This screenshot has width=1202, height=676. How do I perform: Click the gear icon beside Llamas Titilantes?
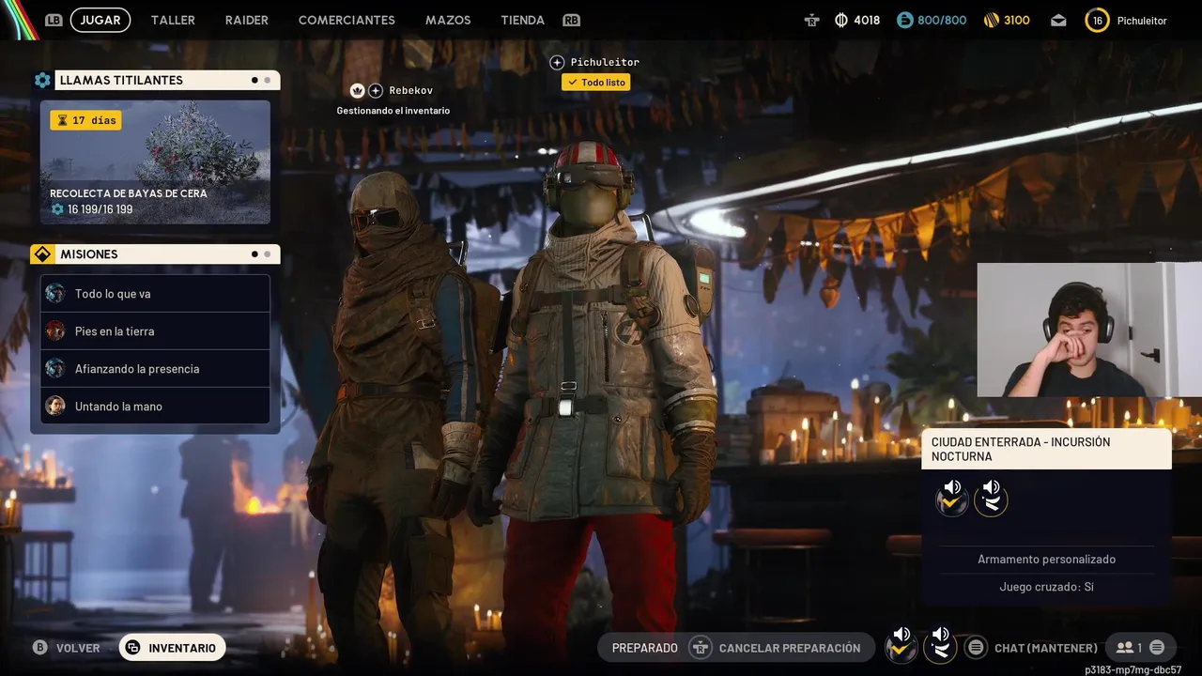click(x=42, y=80)
